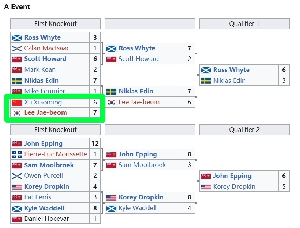
Task: Open the Mark Kean link
Action: click(40, 70)
